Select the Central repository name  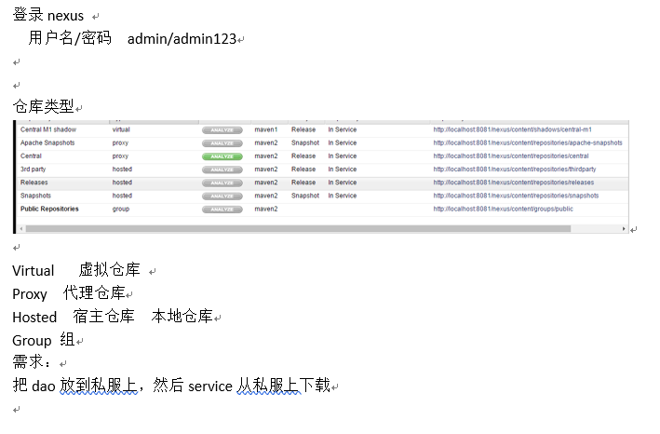click(x=31, y=156)
